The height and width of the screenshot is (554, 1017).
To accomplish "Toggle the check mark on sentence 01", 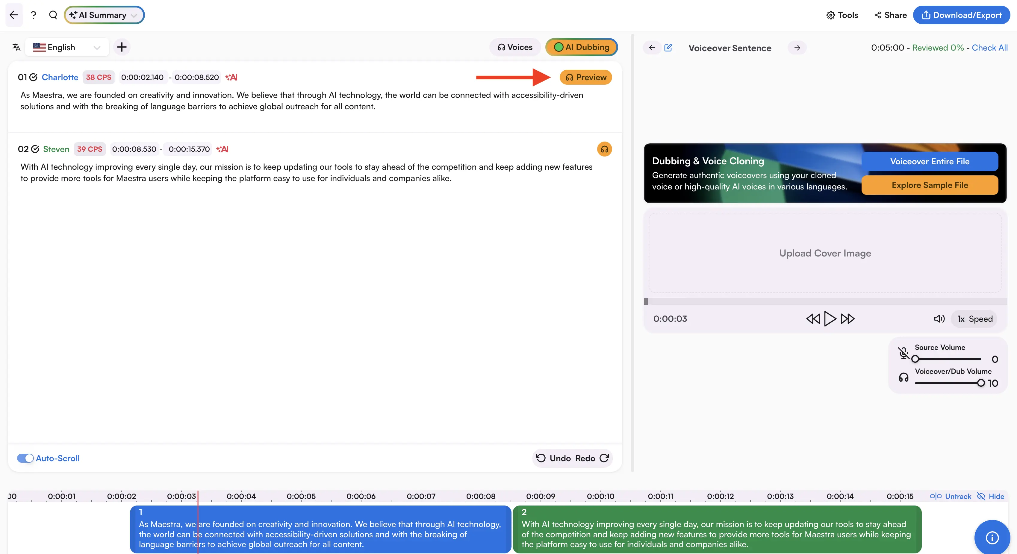I will tap(34, 77).
